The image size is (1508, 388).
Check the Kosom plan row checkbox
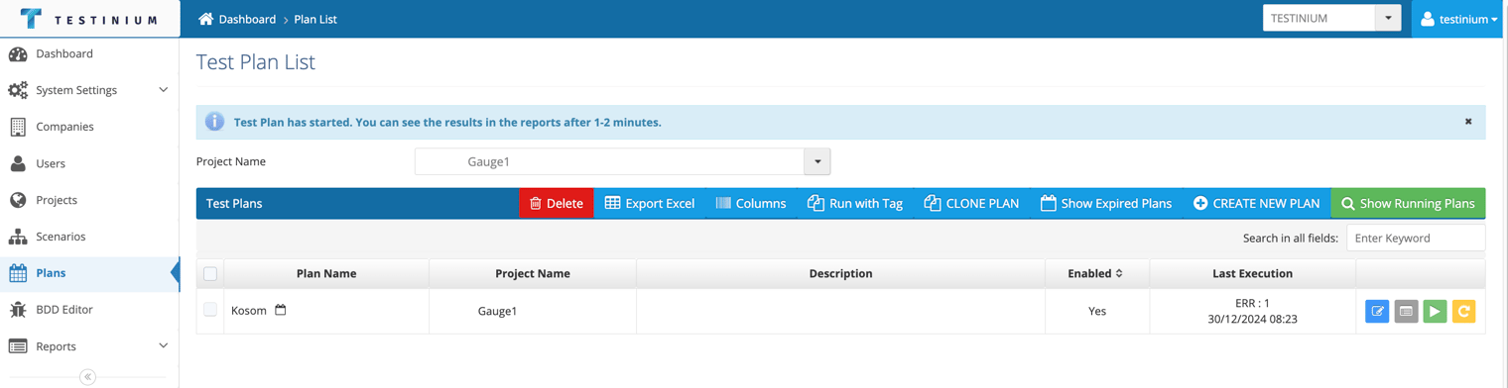pyautogui.click(x=210, y=310)
